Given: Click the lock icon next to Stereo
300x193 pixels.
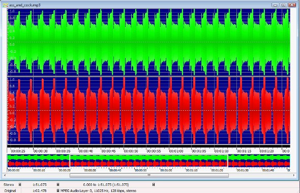Looking at the screenshot, I should [20, 184].
